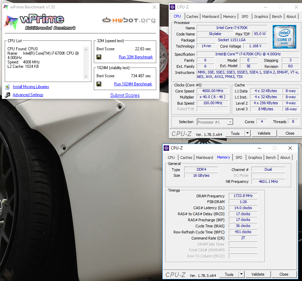Open About tab in lower CPU-Z window
The height and width of the screenshot is (281, 302).
pos(285,158)
